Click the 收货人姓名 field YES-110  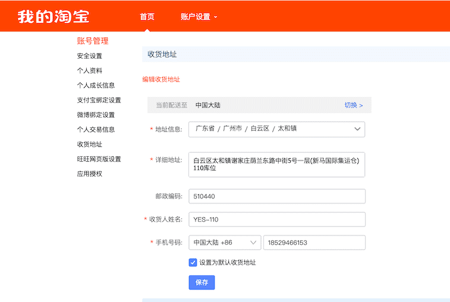click(x=277, y=219)
